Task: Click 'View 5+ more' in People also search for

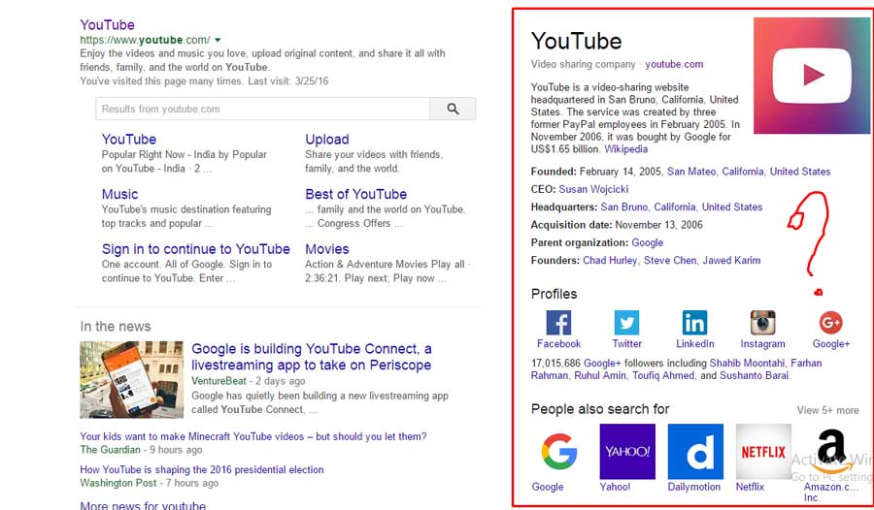Action: [x=827, y=410]
